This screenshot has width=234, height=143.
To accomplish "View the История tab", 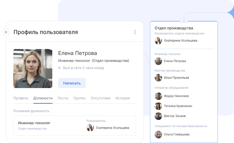I will click(x=123, y=98).
